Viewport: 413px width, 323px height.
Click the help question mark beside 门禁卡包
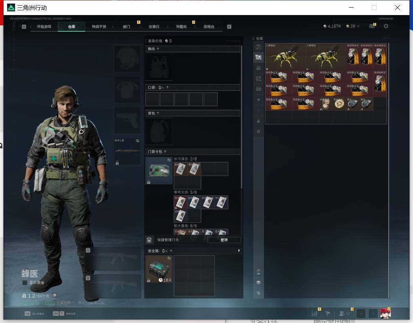coord(165,152)
